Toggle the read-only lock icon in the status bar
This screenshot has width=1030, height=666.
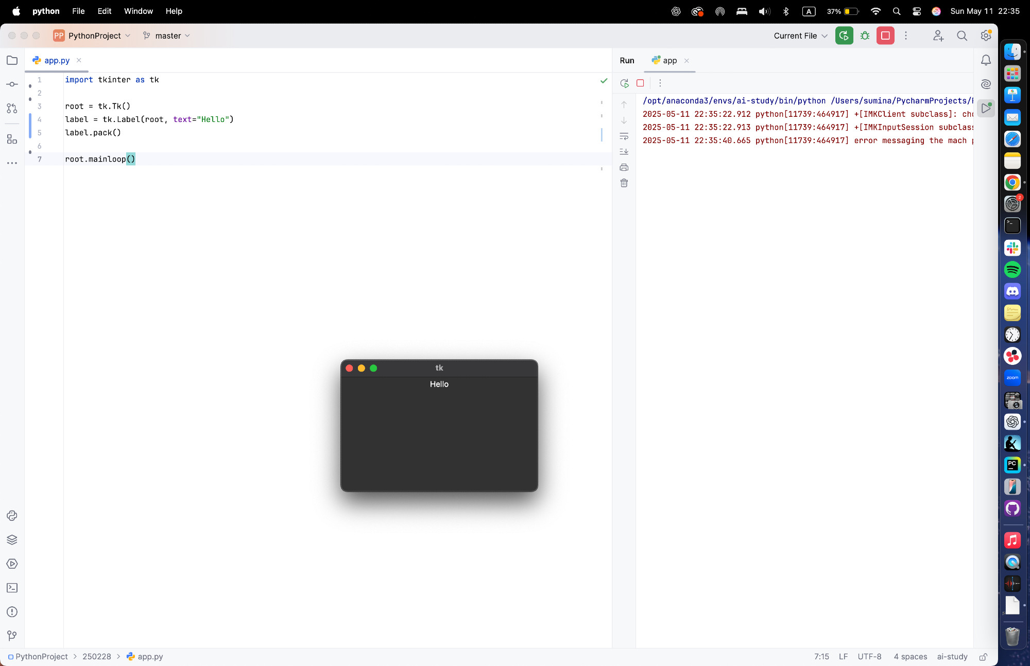pyautogui.click(x=983, y=657)
